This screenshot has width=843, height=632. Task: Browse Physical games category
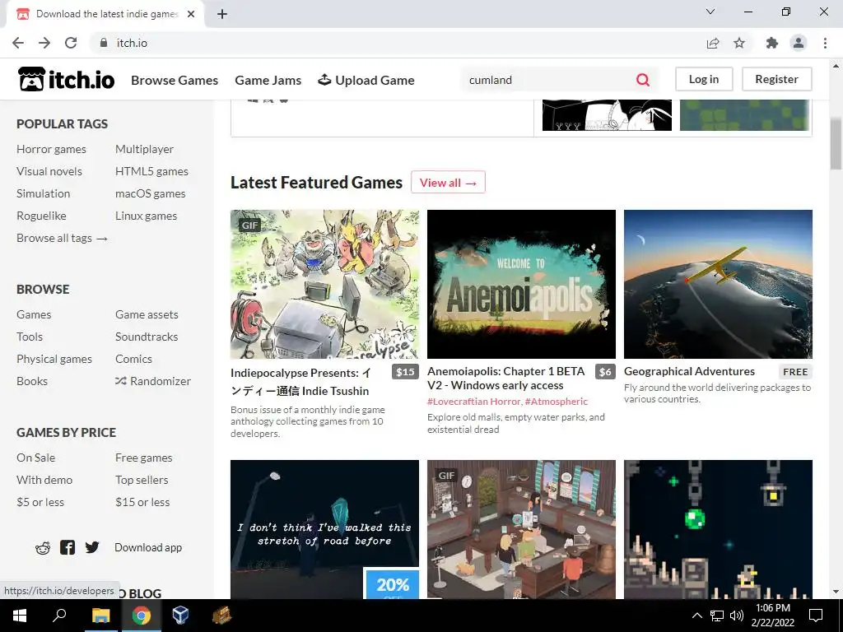[54, 359]
